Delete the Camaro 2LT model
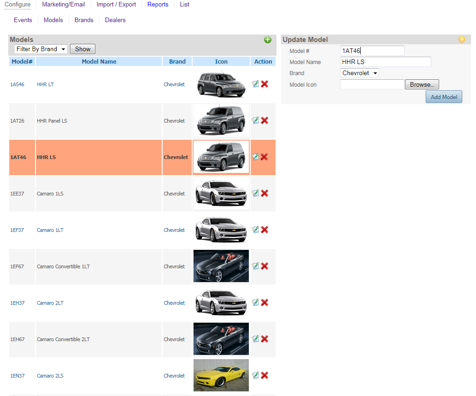Viewport: 476px width, 396px height. click(264, 302)
